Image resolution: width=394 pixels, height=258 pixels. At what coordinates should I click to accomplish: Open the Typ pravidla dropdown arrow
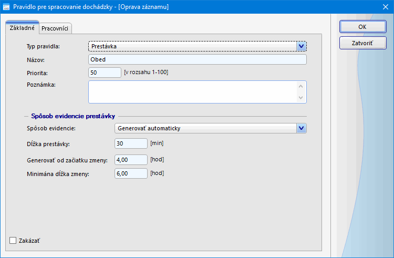tap(301, 46)
